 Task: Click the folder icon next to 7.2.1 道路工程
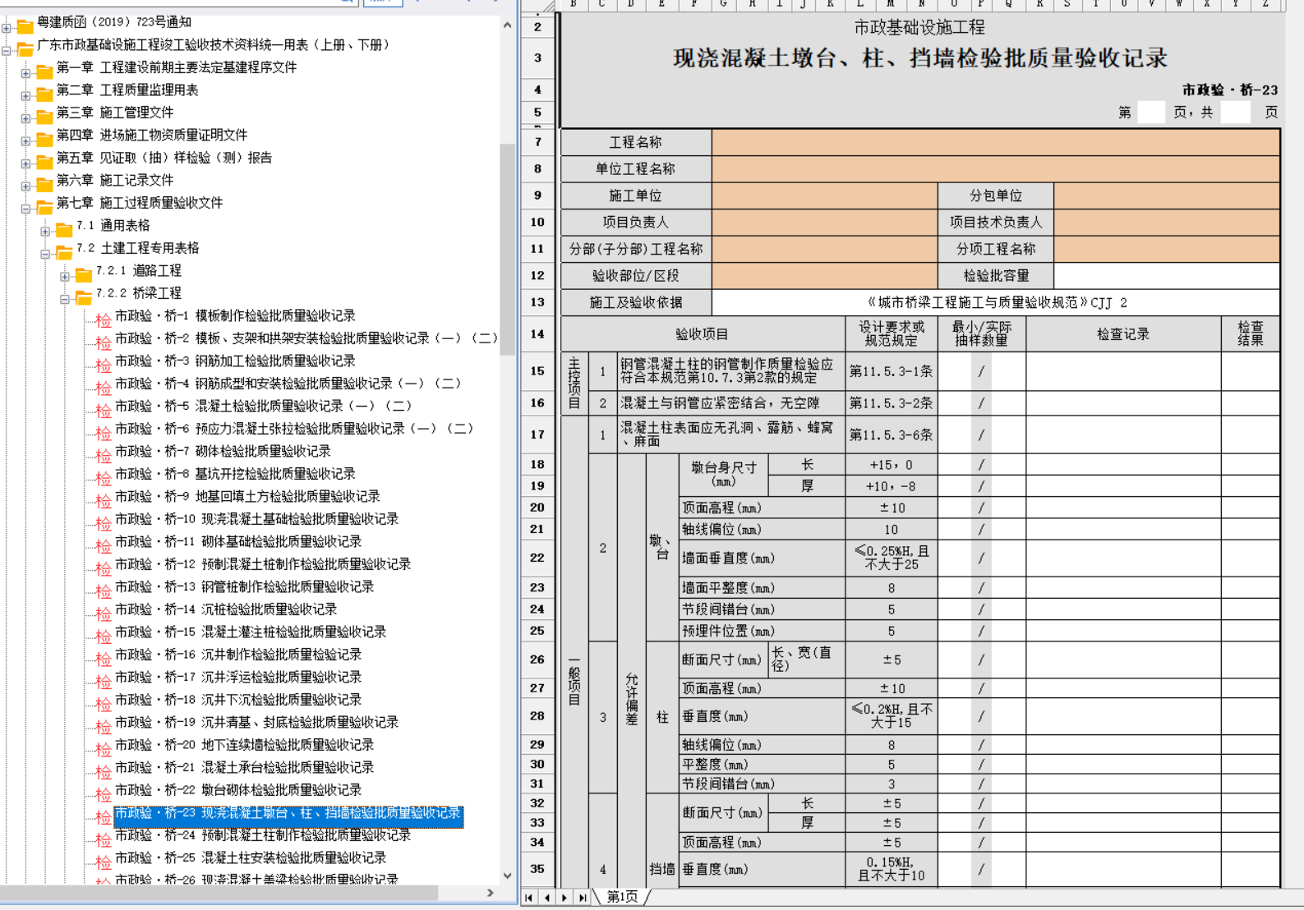(84, 273)
